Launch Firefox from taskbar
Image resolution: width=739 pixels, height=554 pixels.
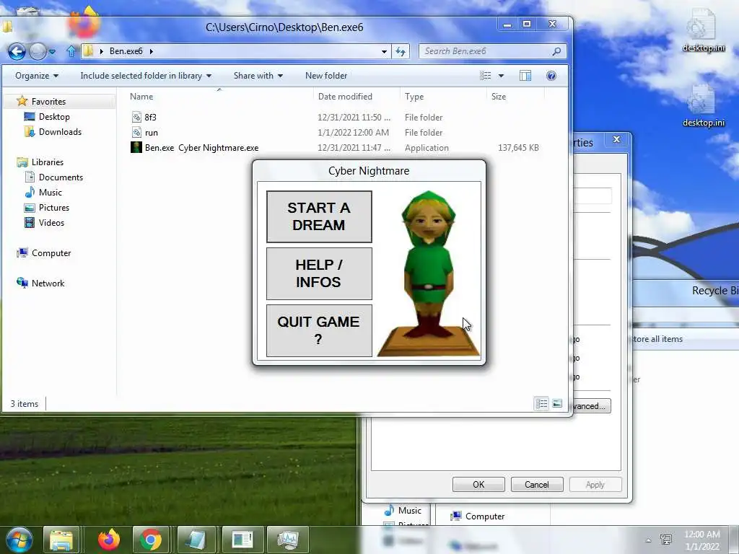tap(109, 540)
